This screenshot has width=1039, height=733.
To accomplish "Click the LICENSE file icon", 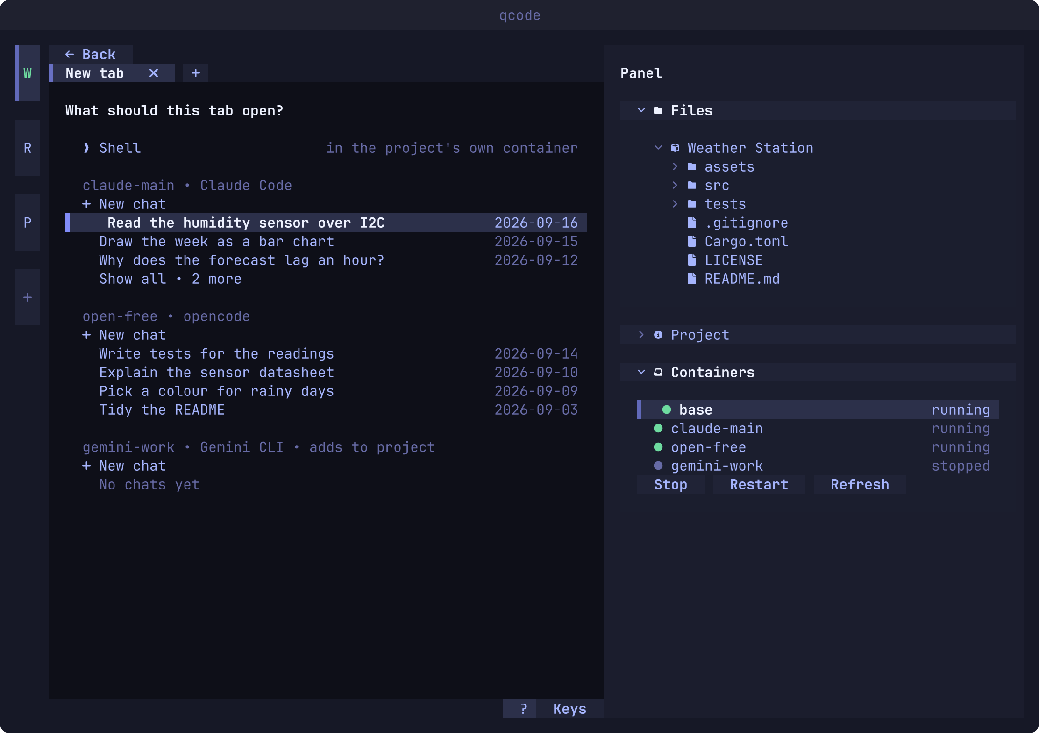I will 692,260.
